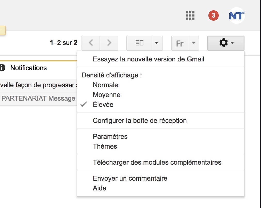Click Configurer la boîte de réception
Viewport: 261px width, 208px height.
click(x=140, y=120)
